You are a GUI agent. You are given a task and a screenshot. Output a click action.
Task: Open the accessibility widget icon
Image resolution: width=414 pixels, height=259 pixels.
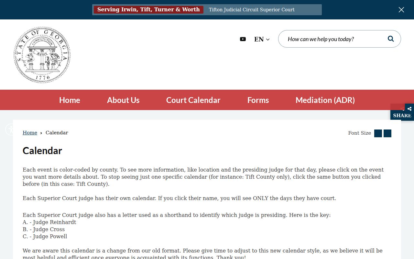[9, 129]
